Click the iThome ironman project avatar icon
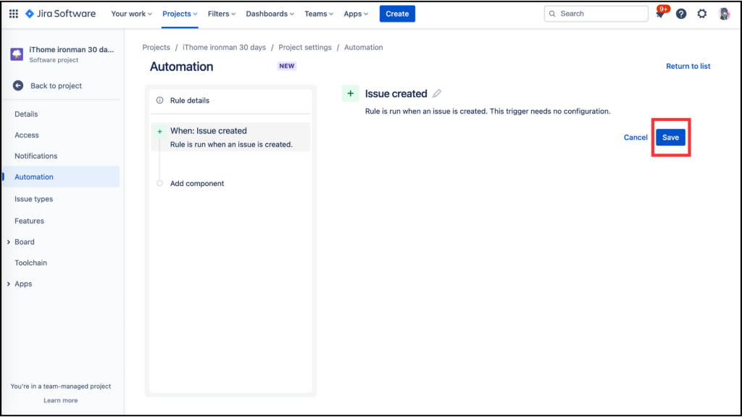The height and width of the screenshot is (417, 742). pyautogui.click(x=17, y=54)
